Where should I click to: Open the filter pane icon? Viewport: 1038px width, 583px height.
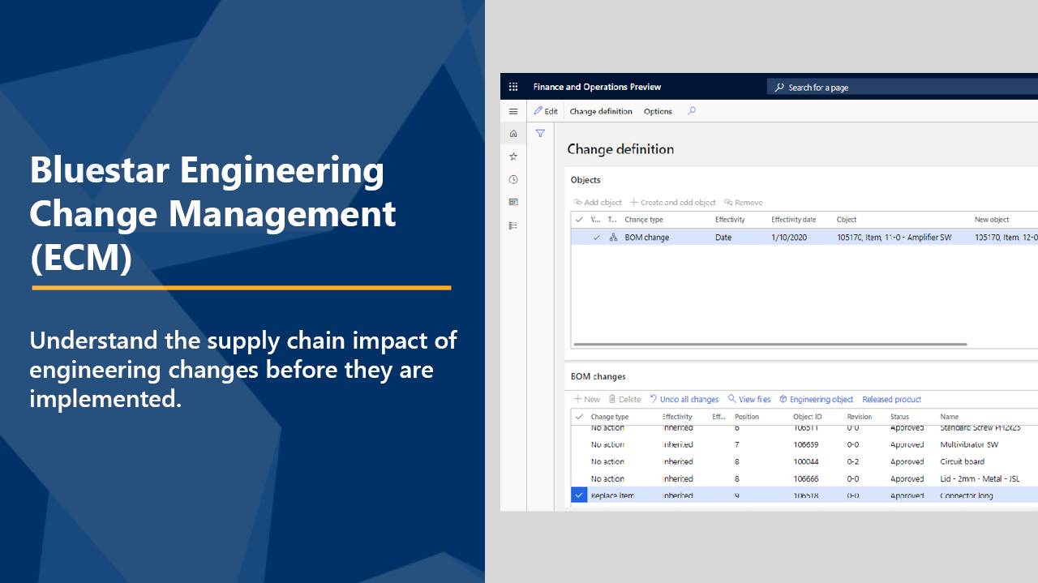click(x=540, y=133)
